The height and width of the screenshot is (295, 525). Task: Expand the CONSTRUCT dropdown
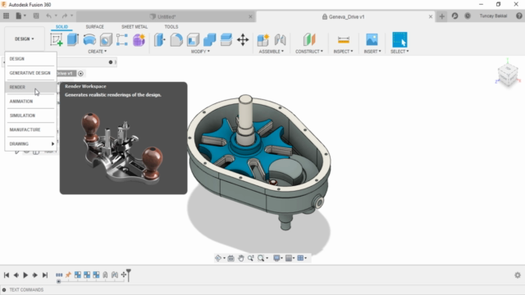309,51
